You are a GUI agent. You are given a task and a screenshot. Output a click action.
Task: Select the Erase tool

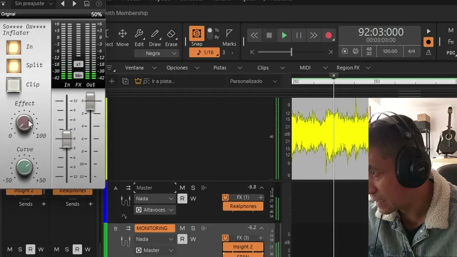(171, 38)
